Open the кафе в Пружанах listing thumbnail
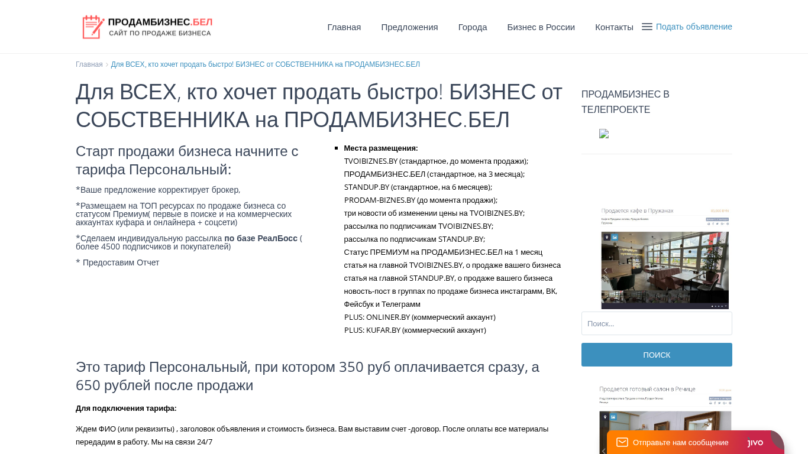Viewport: 808px width, 454px height. point(665,258)
